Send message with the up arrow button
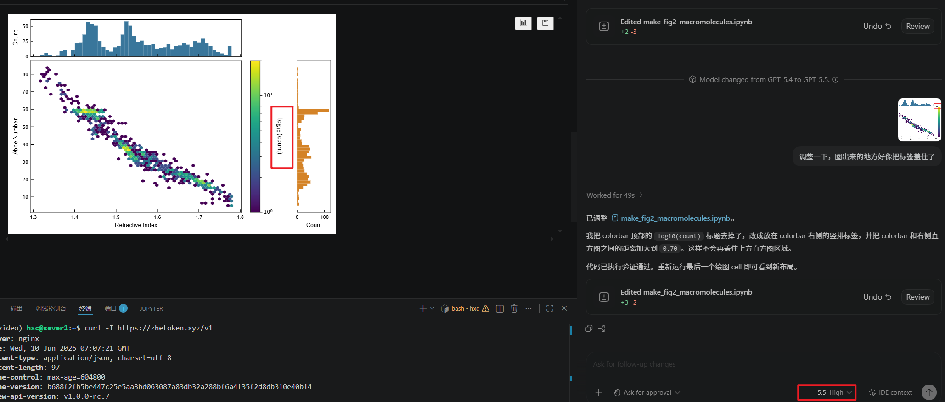Viewport: 945px width, 402px height. pos(929,392)
